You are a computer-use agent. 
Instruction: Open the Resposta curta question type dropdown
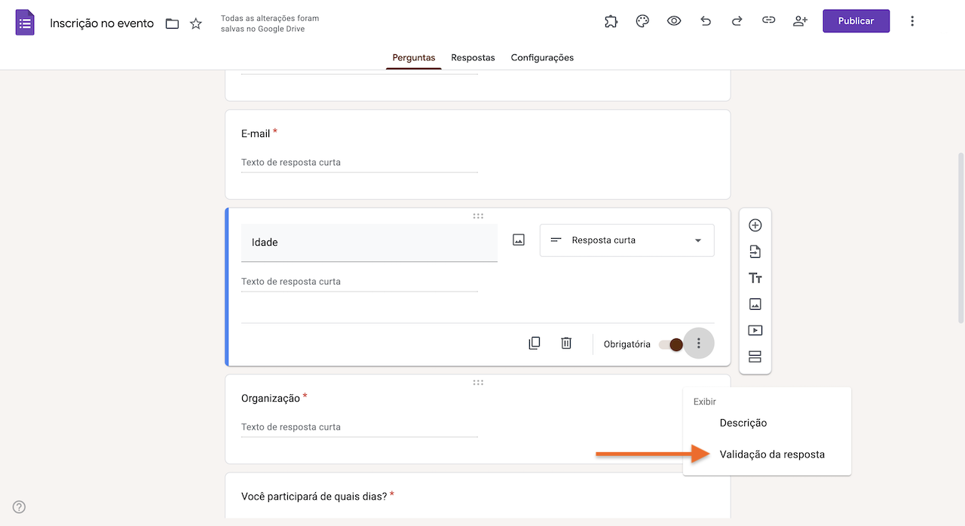coord(626,240)
